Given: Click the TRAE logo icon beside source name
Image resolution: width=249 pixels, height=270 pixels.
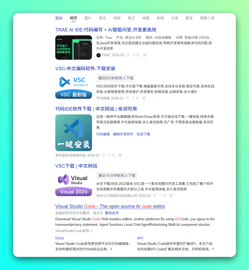Looking at the screenshot, I should 99,55.
